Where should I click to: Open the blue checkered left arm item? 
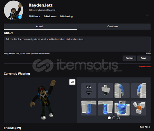coord(122,91)
